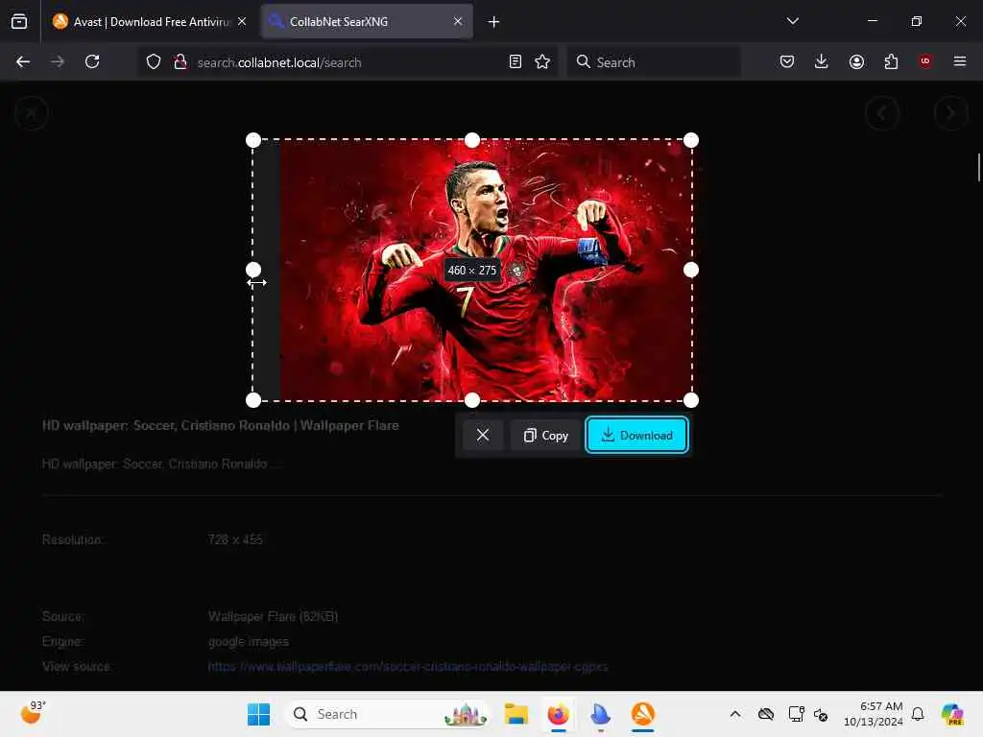Click the top-middle selection handle

click(472, 140)
